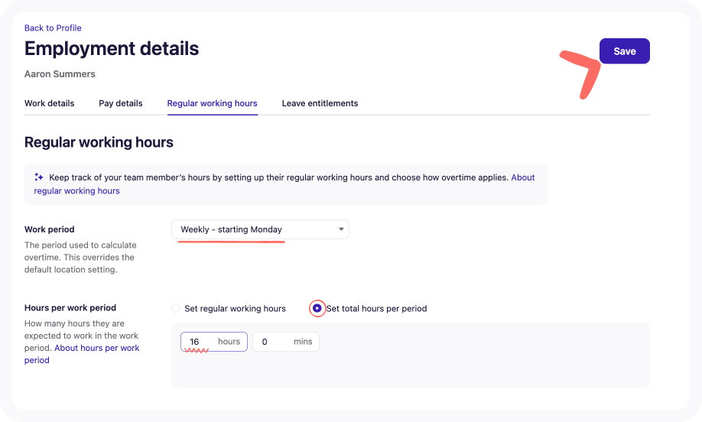Click the 'Regular working hours' section heading
This screenshot has height=422, width=702.
99,142
